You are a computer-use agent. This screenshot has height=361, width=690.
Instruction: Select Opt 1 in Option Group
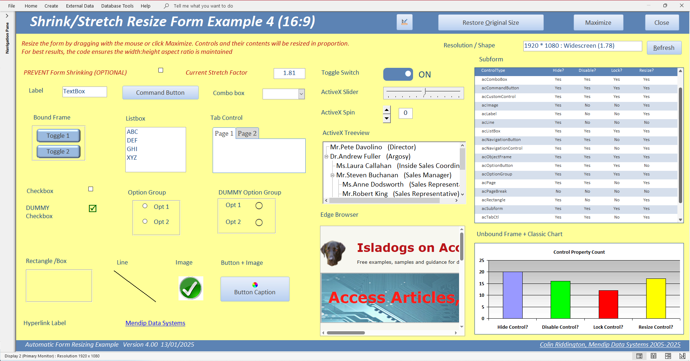coord(145,206)
